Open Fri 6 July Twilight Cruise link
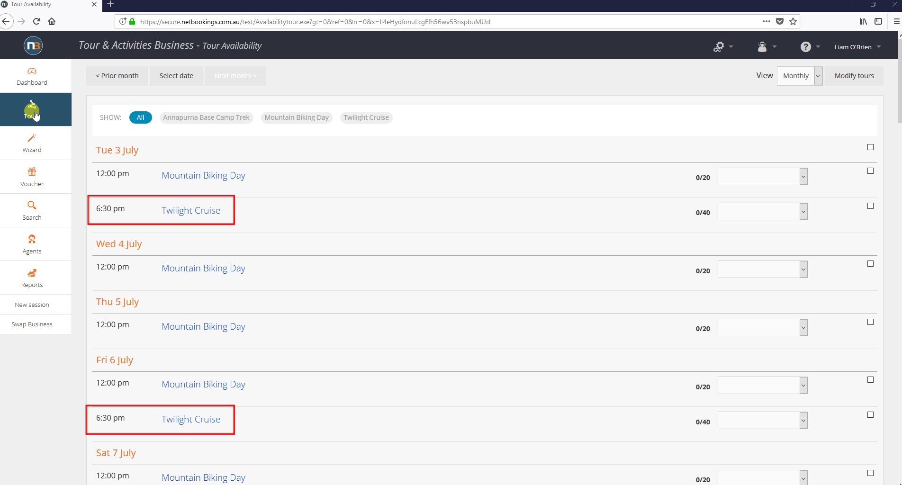Viewport: 902px width, 485px height. pyautogui.click(x=191, y=419)
